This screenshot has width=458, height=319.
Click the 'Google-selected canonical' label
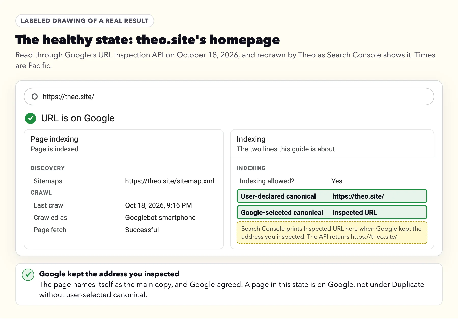click(x=282, y=213)
